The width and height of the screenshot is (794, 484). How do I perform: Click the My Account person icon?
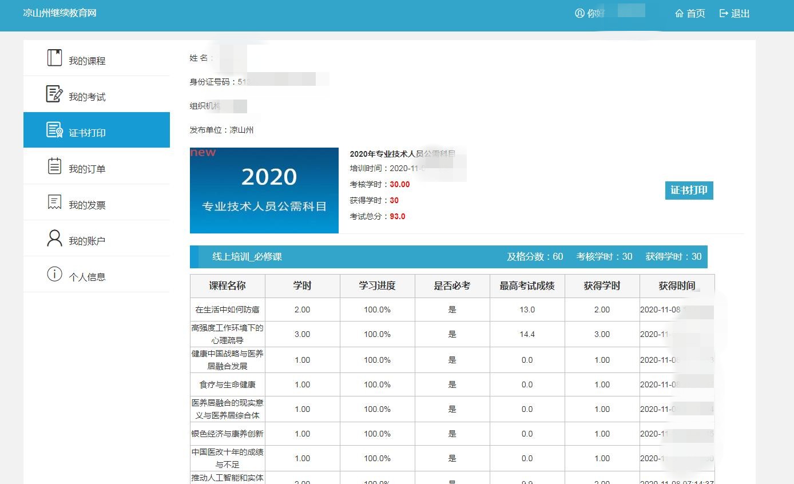(x=54, y=239)
